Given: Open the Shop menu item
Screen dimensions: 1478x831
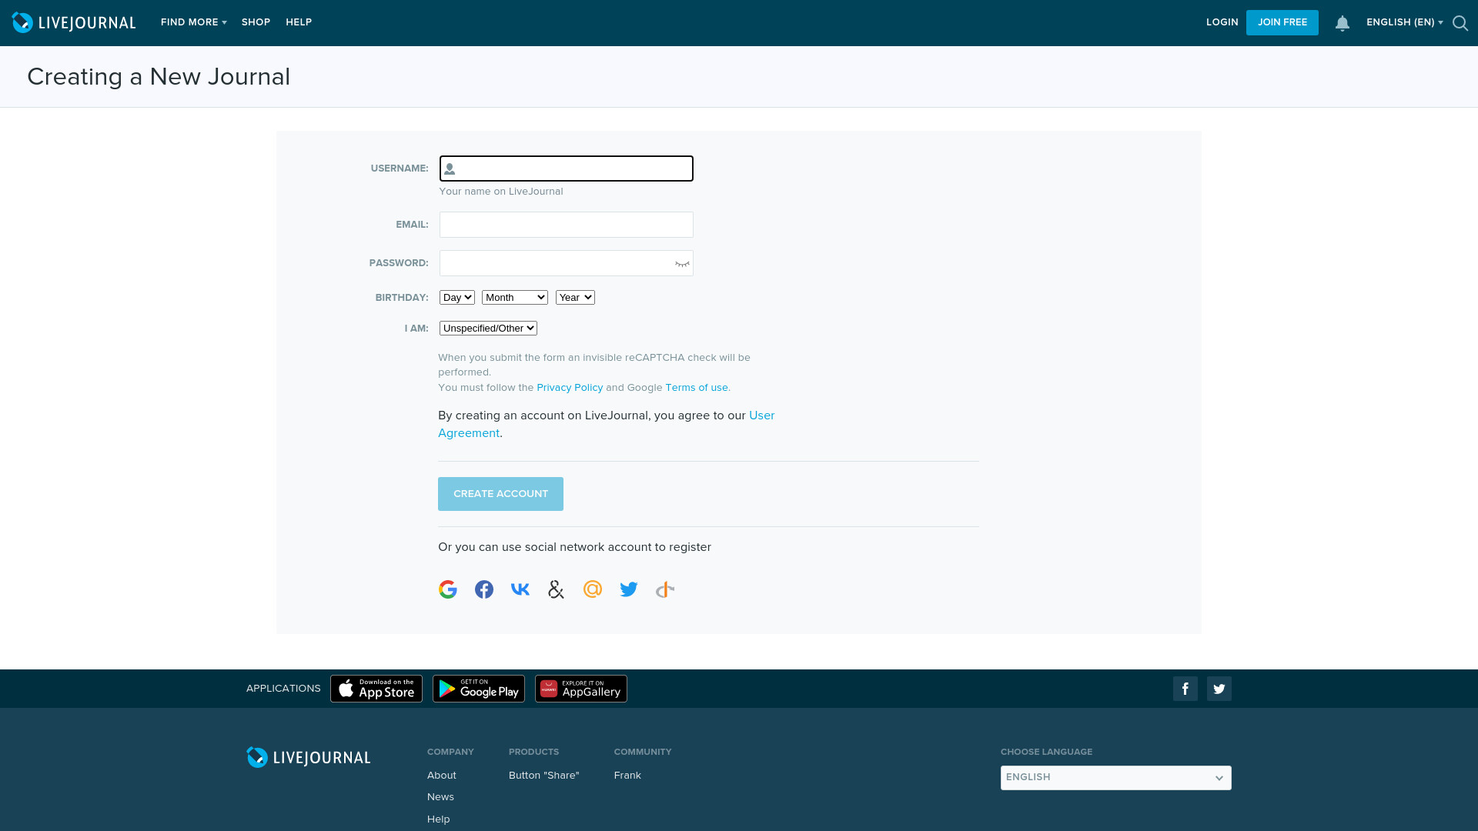Looking at the screenshot, I should coord(256,22).
